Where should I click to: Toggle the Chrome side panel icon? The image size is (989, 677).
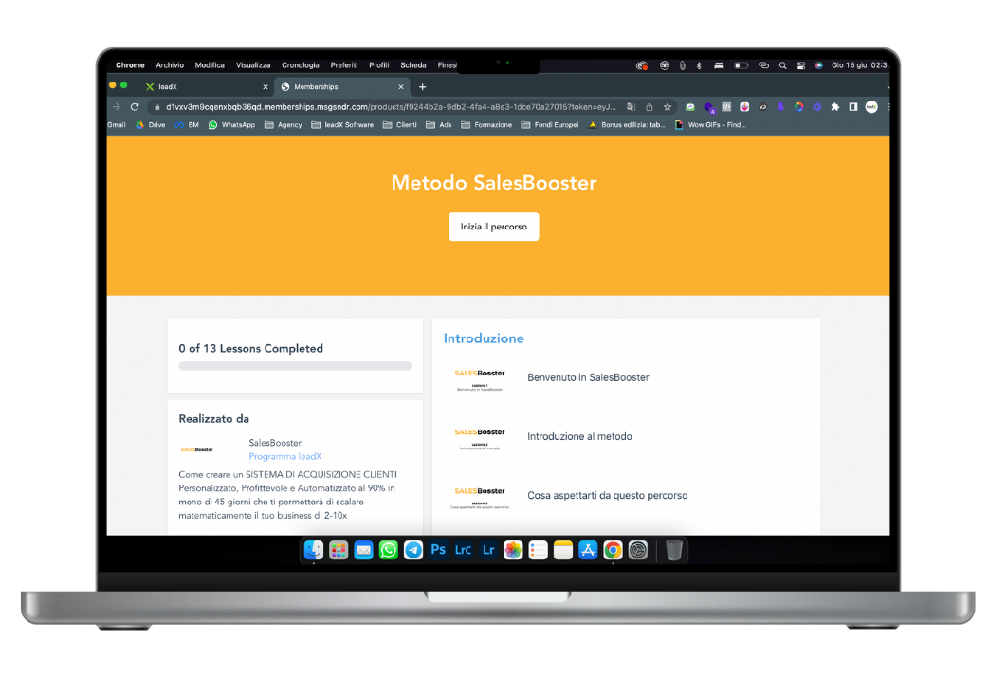click(x=853, y=107)
